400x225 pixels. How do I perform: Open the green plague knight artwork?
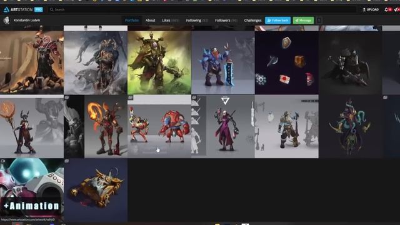[159, 62]
